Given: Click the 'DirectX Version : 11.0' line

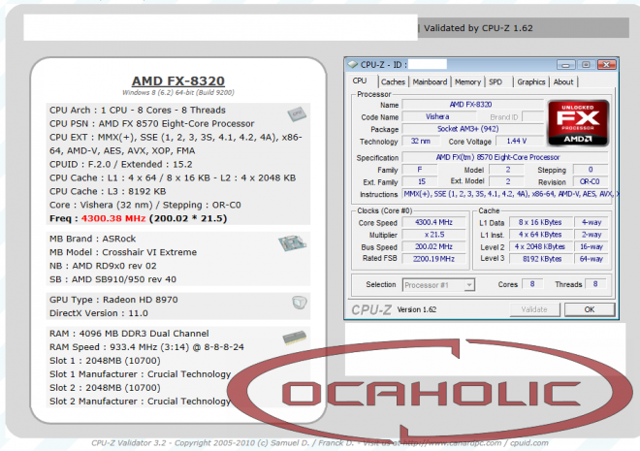Looking at the screenshot, I should (x=99, y=313).
